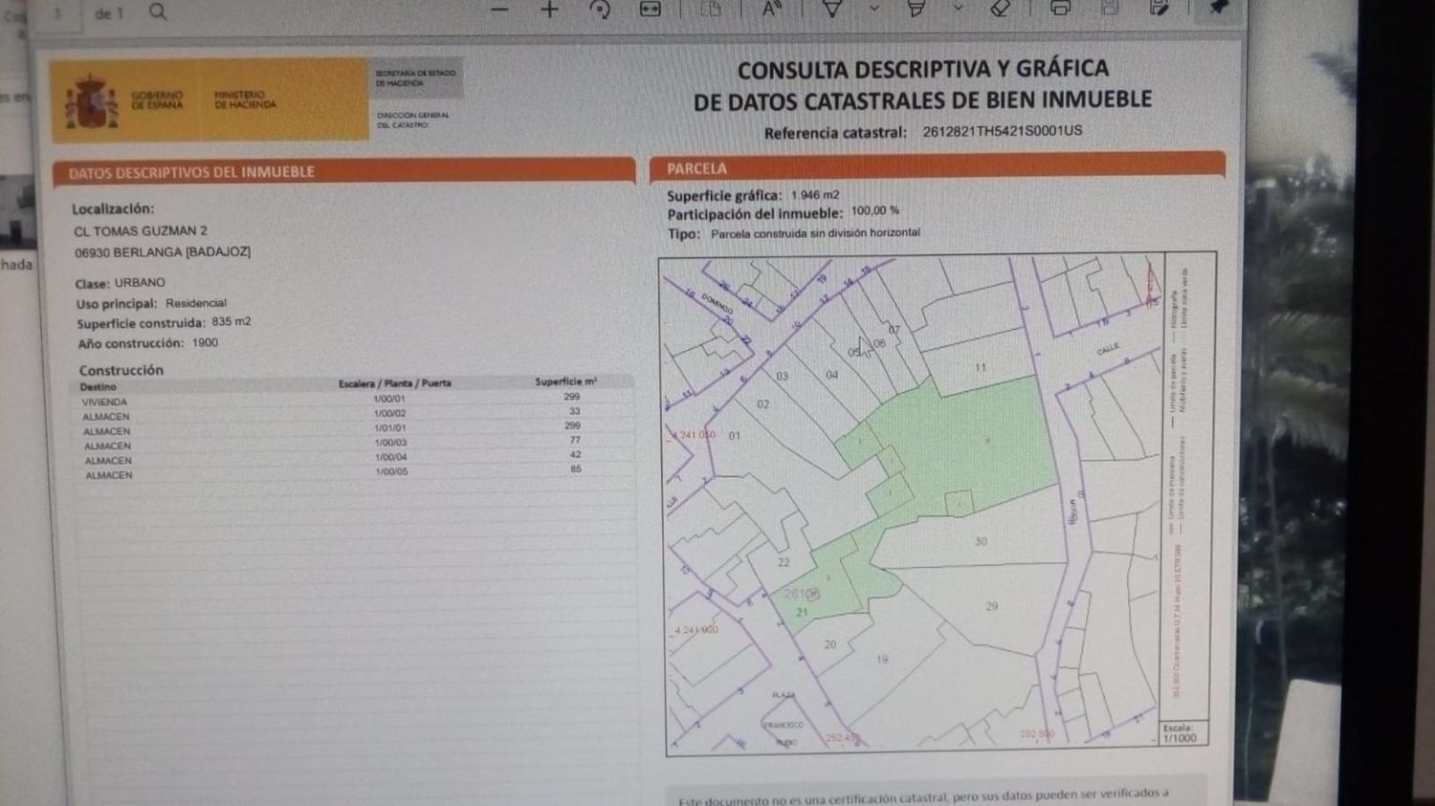The image size is (1435, 806).
Task: Click the address CL TOMAS GUZMAN 2
Action: pos(141,231)
